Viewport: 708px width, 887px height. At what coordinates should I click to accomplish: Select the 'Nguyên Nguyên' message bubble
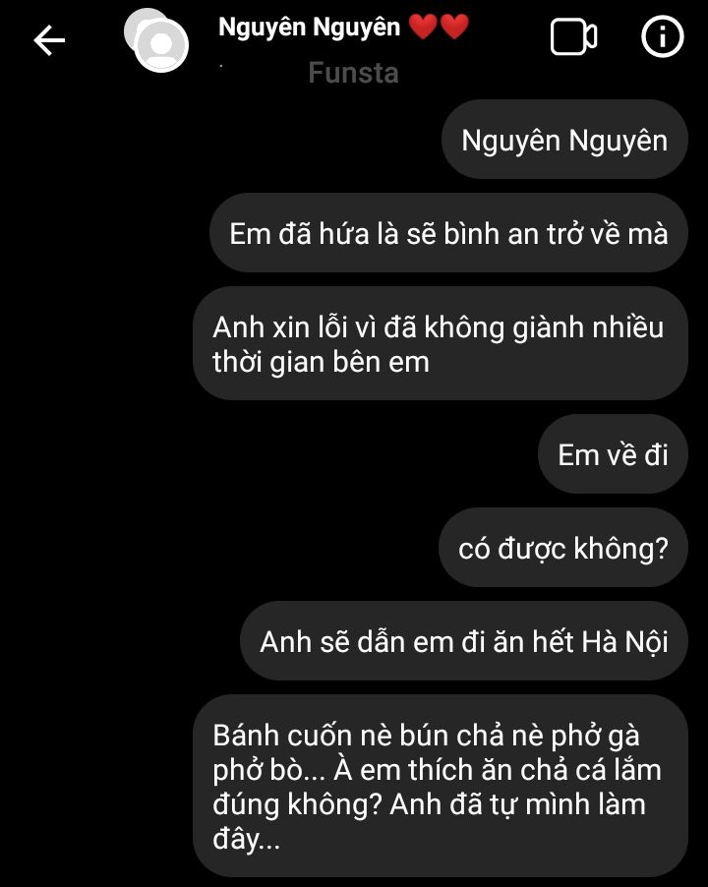click(x=564, y=140)
